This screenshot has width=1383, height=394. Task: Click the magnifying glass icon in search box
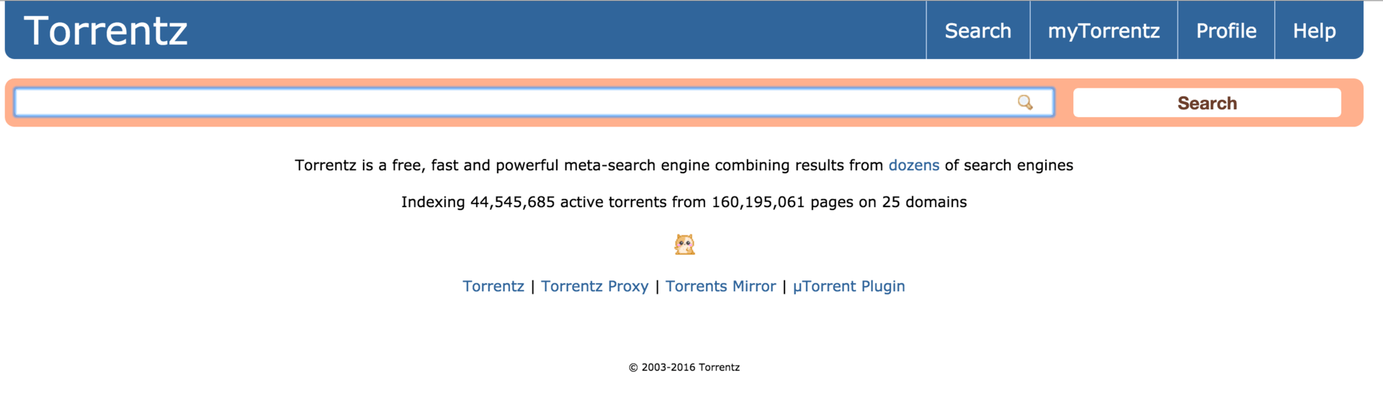click(x=1025, y=102)
